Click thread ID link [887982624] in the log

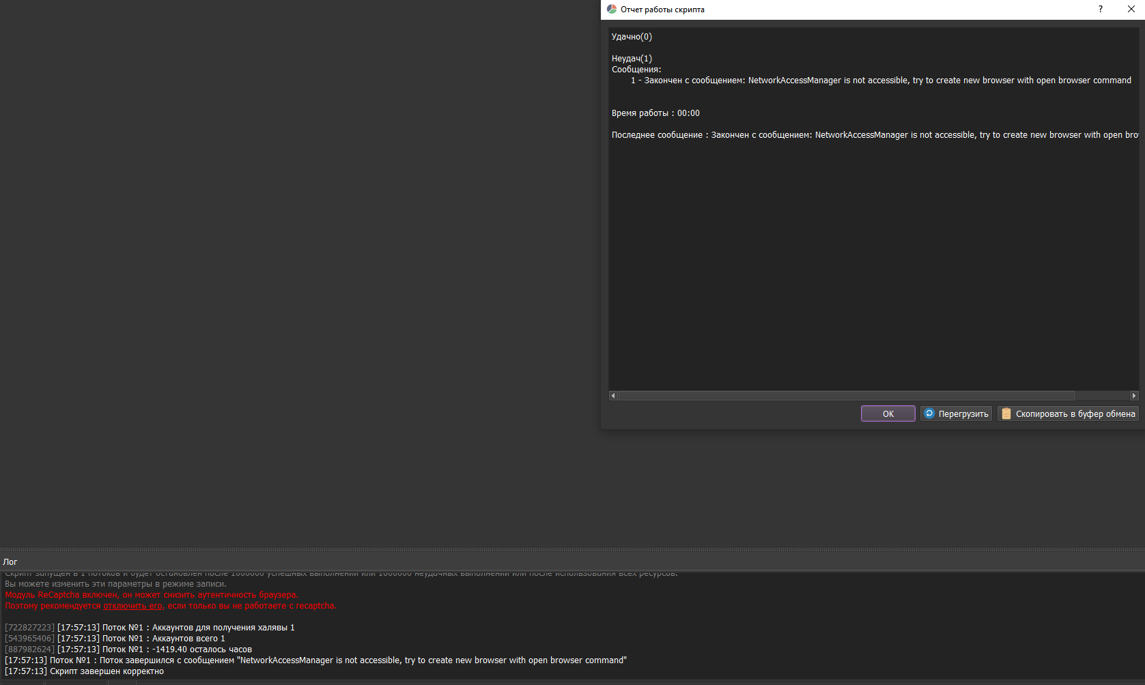click(x=29, y=649)
